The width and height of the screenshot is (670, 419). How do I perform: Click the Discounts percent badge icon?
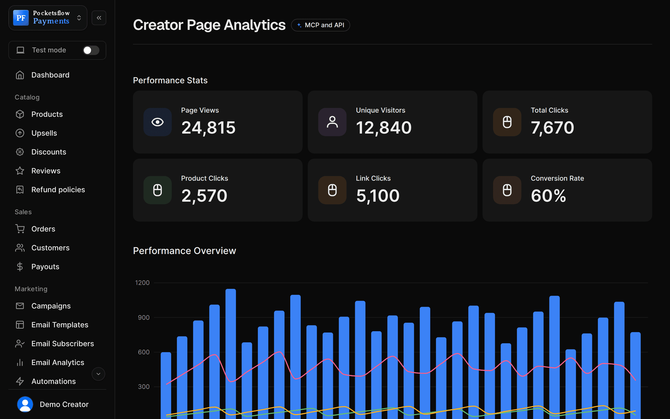(20, 152)
